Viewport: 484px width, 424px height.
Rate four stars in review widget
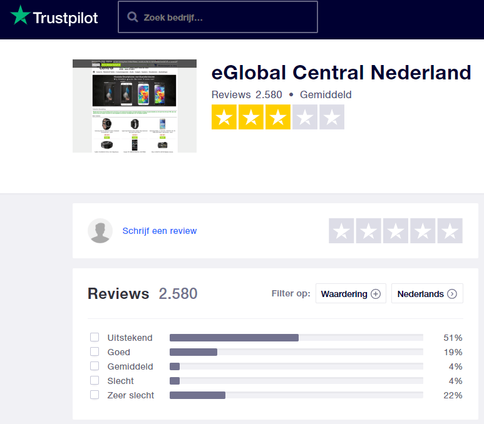pyautogui.click(x=423, y=231)
